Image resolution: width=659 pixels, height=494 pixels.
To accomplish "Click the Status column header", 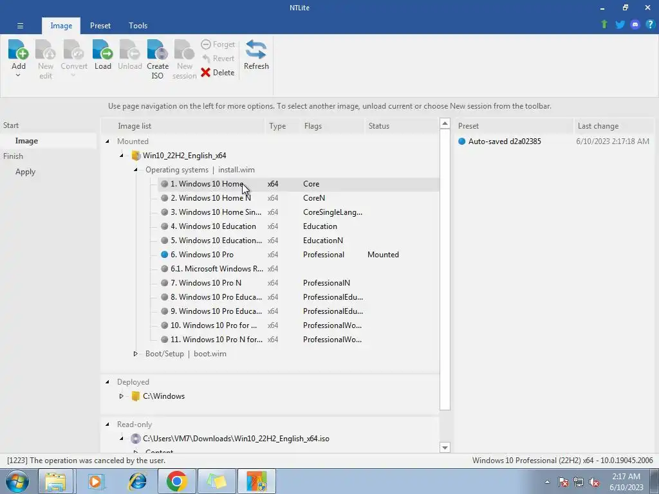I will (402, 126).
